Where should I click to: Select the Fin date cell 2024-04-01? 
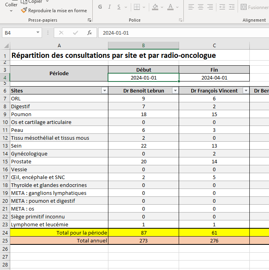(x=214, y=78)
